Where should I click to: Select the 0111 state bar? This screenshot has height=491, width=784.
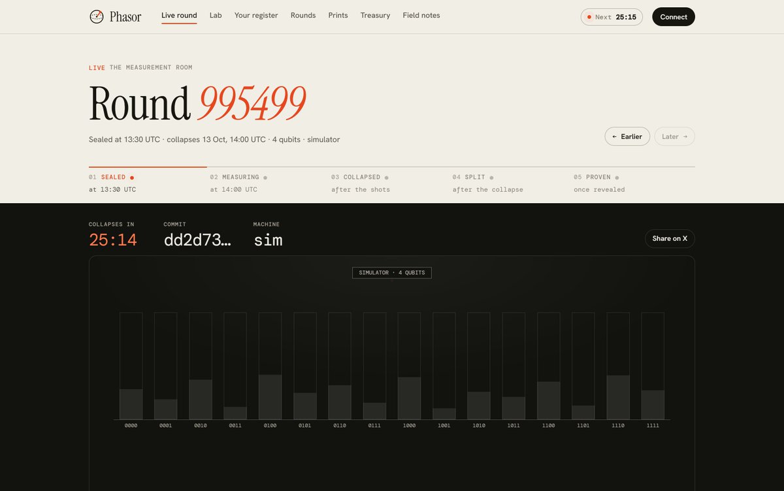point(374,366)
